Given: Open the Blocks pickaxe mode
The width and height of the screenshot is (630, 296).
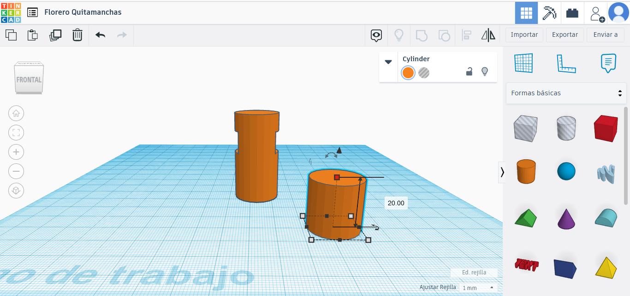Looking at the screenshot, I should tap(549, 13).
